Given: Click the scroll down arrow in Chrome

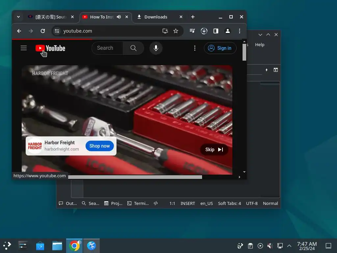Looking at the screenshot, I should [x=245, y=172].
